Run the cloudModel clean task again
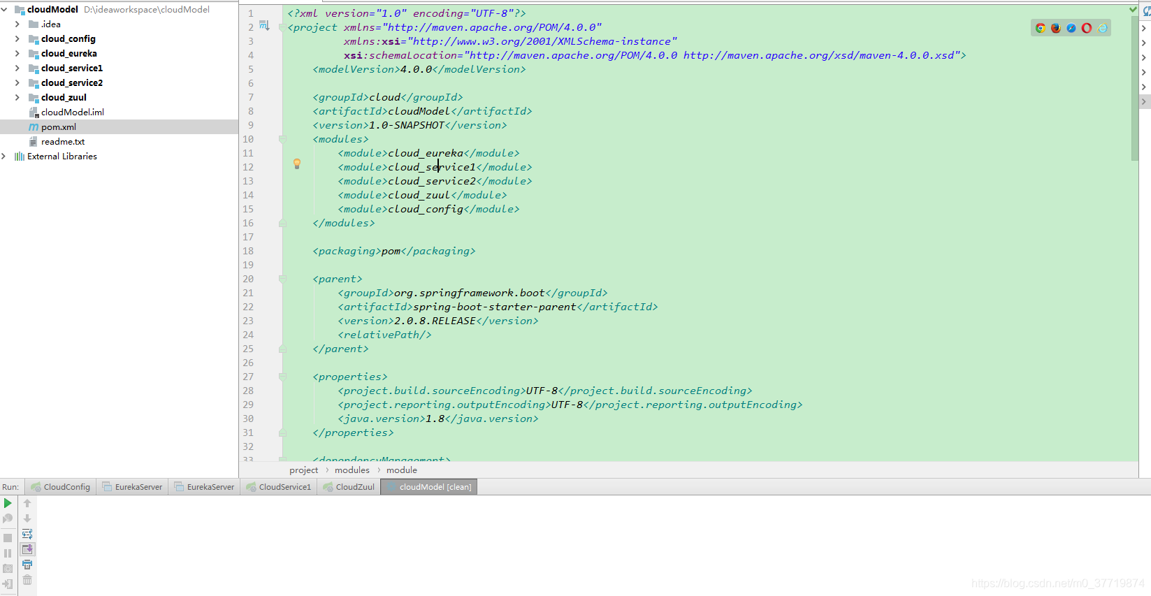Viewport: 1151px width, 596px height. 8,503
